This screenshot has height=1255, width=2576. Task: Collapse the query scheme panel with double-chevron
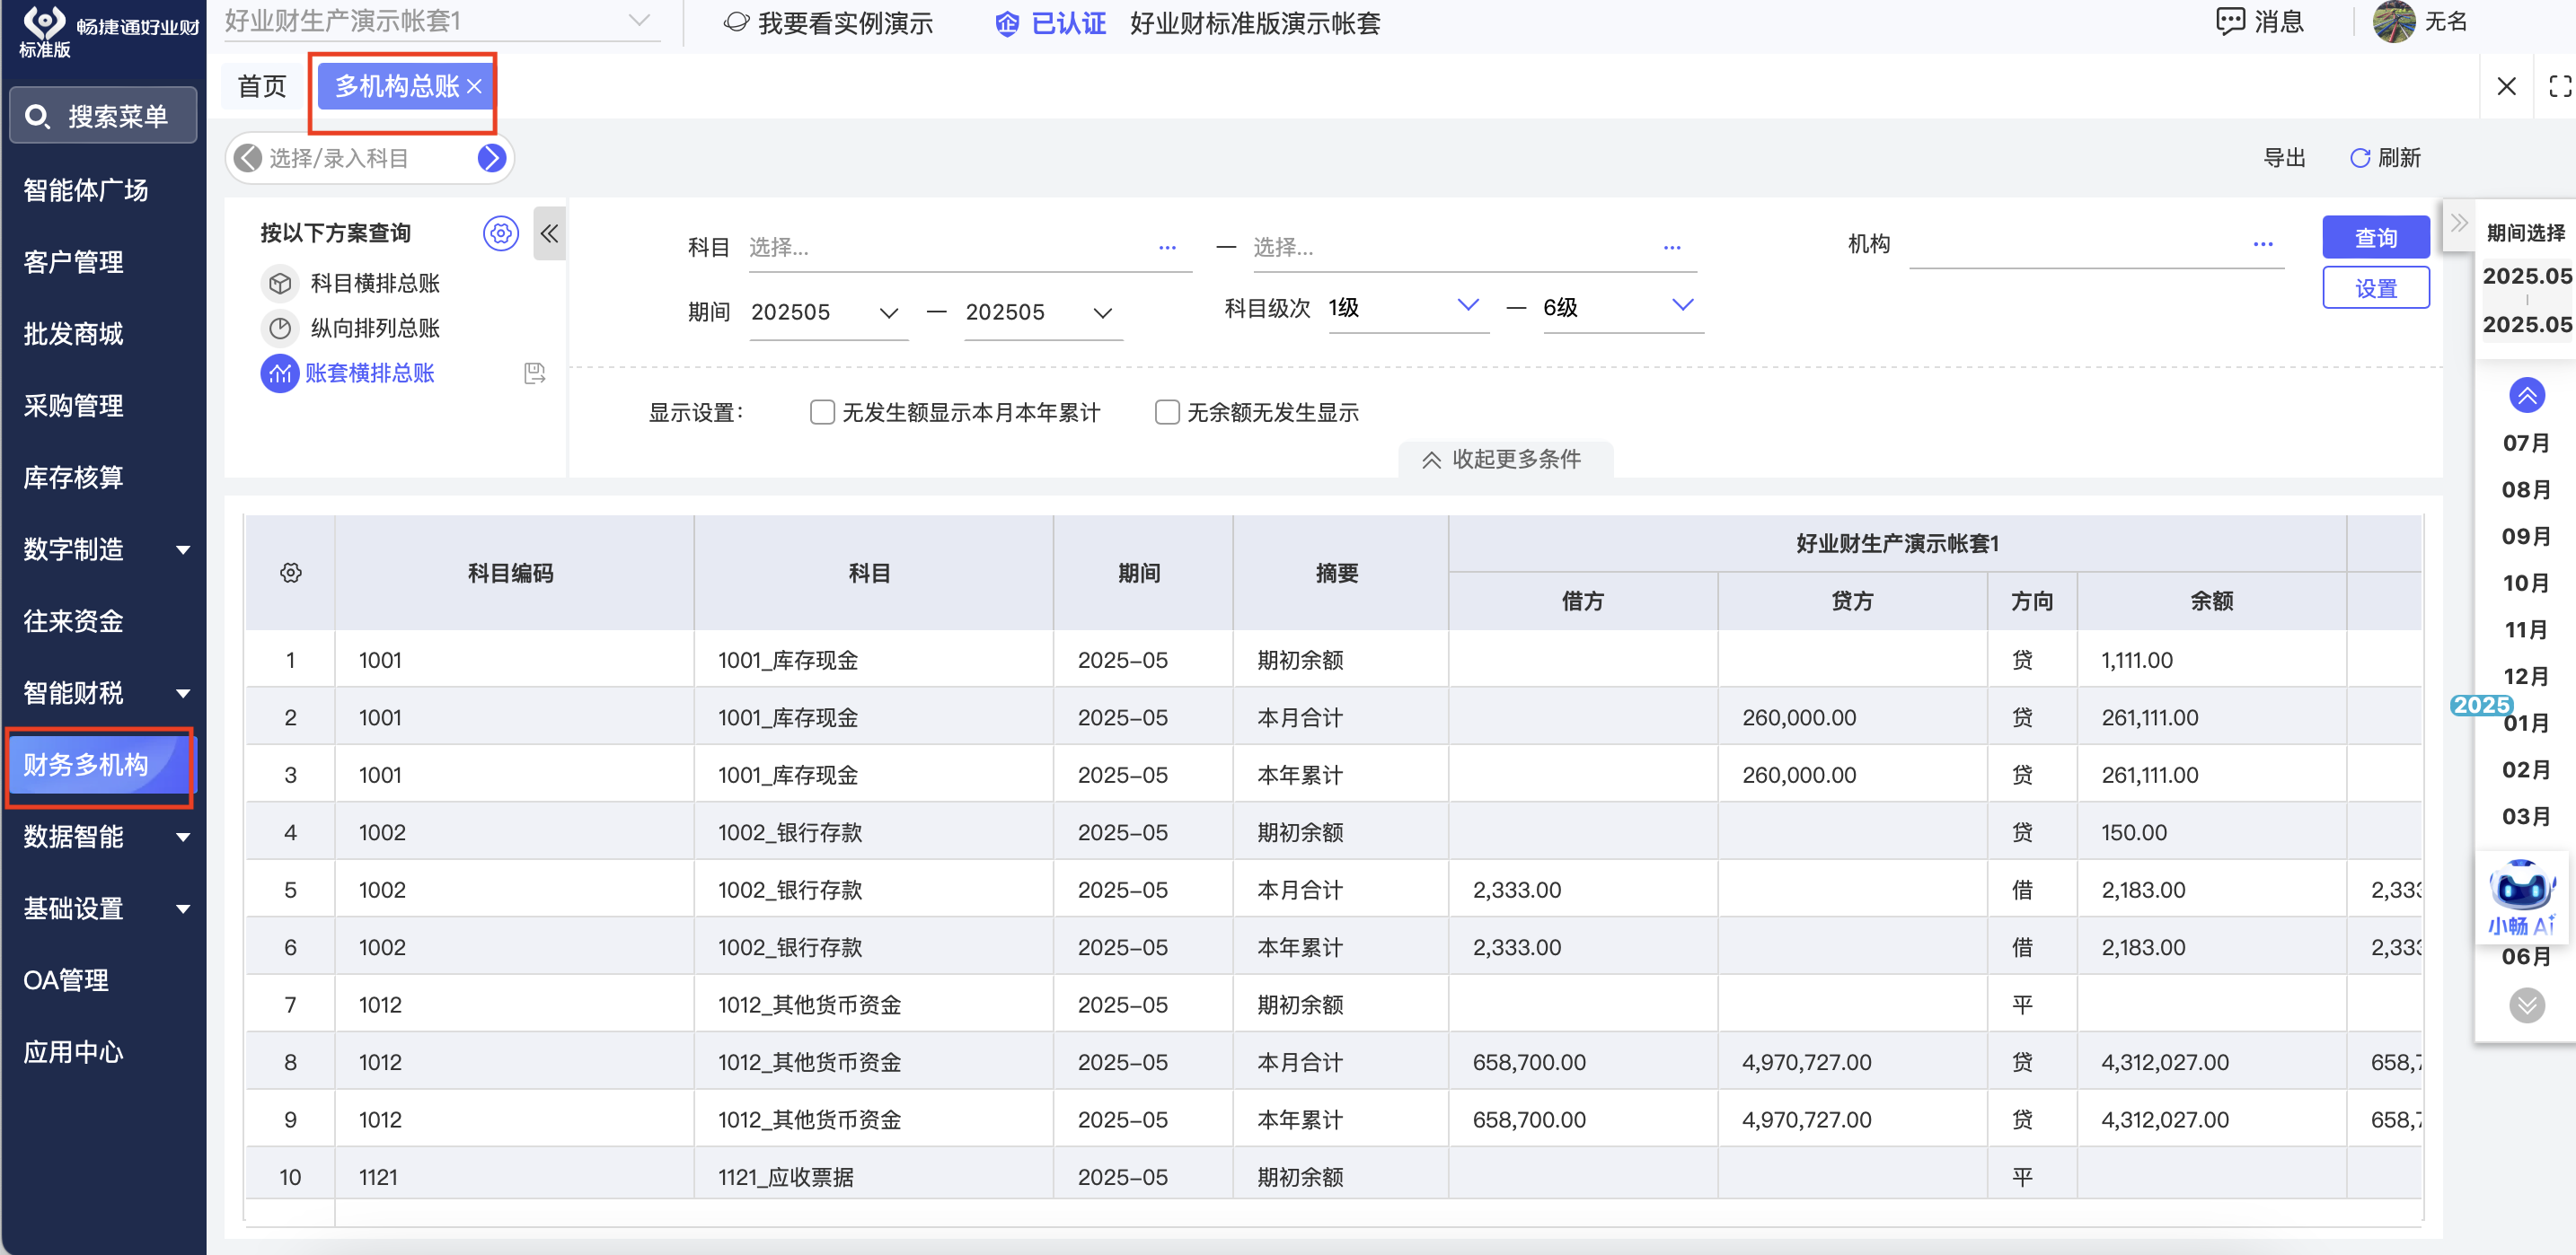click(x=549, y=233)
